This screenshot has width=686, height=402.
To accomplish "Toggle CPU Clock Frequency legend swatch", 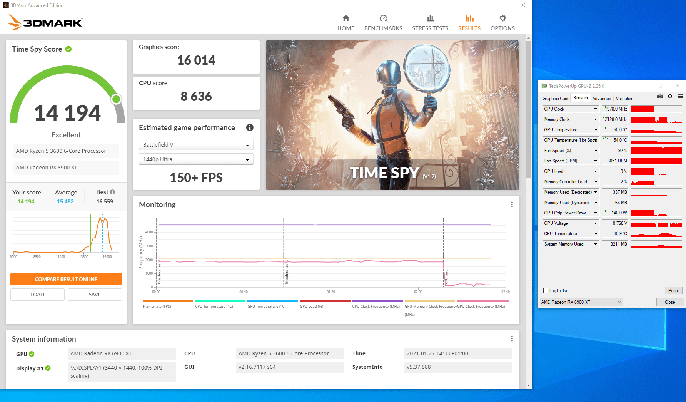I will point(377,301).
